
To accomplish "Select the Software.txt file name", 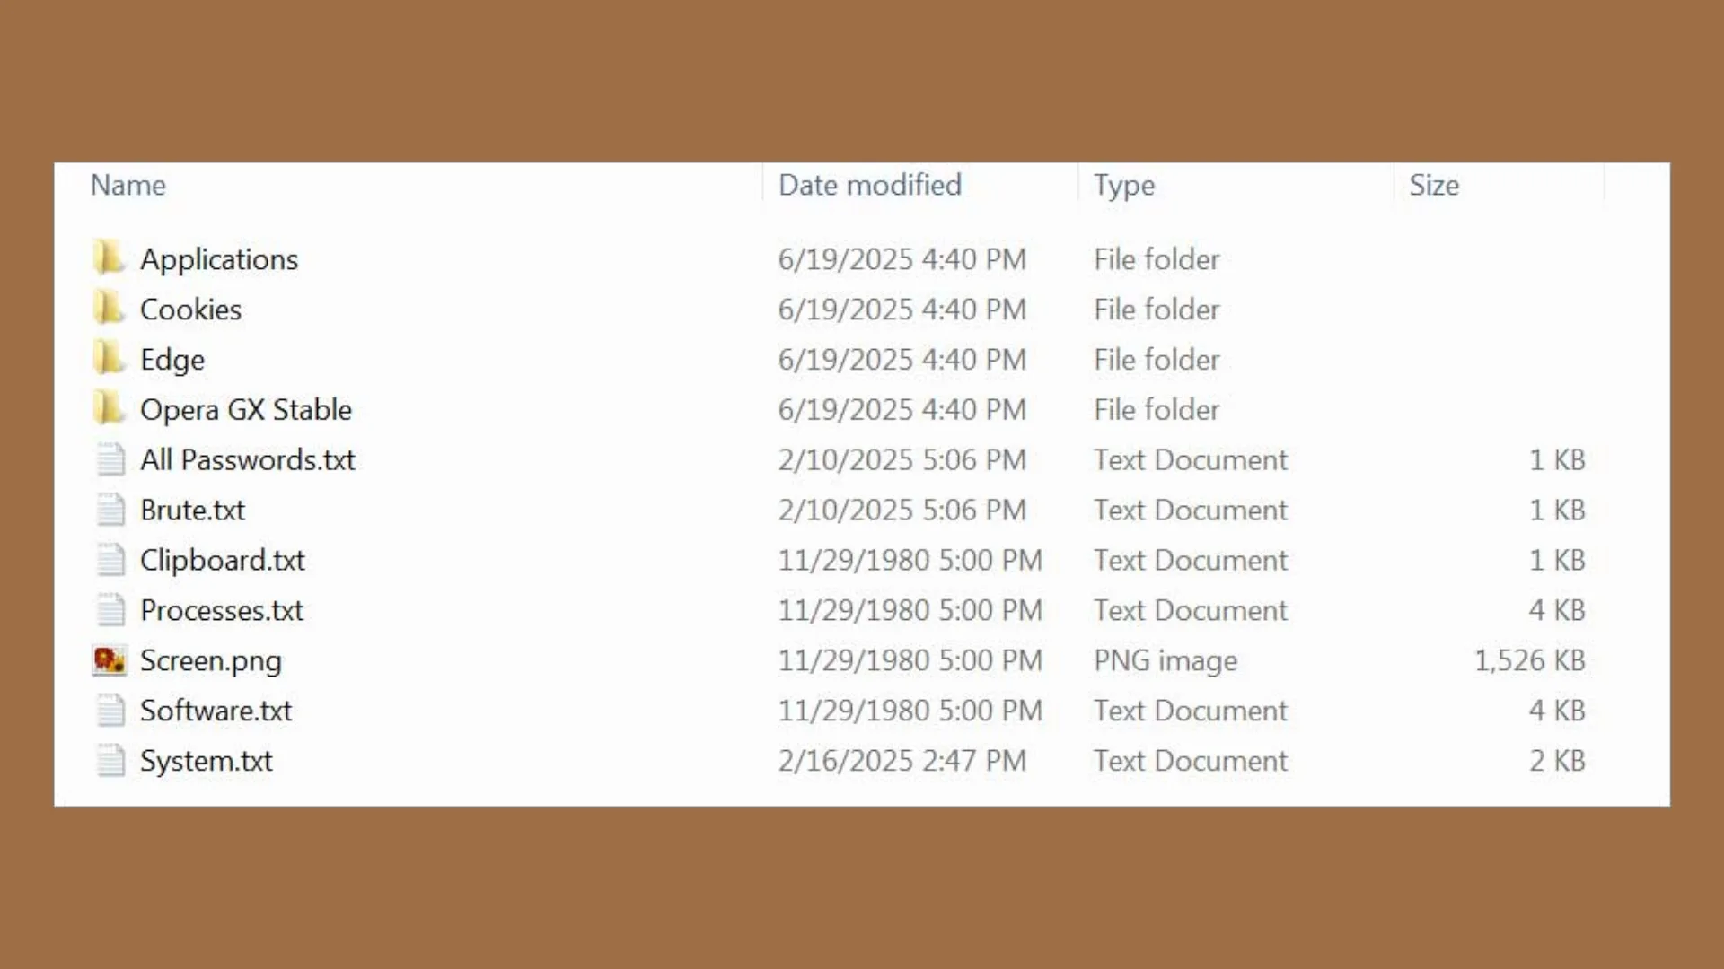I will 216,711.
